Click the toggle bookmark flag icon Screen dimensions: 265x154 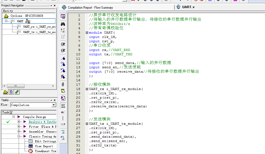(63, 58)
